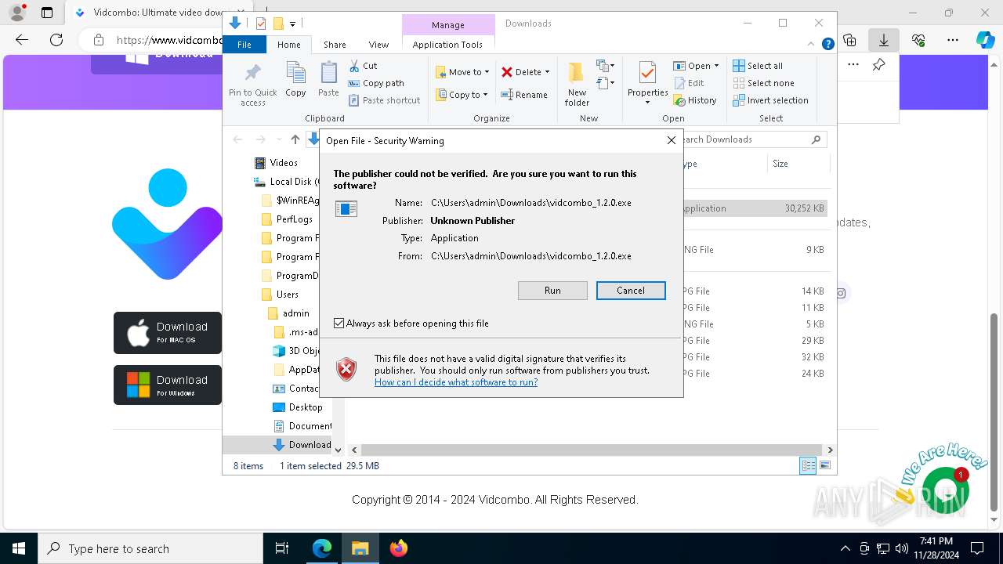Click Download for Windows button
1003x564 pixels.
point(168,385)
